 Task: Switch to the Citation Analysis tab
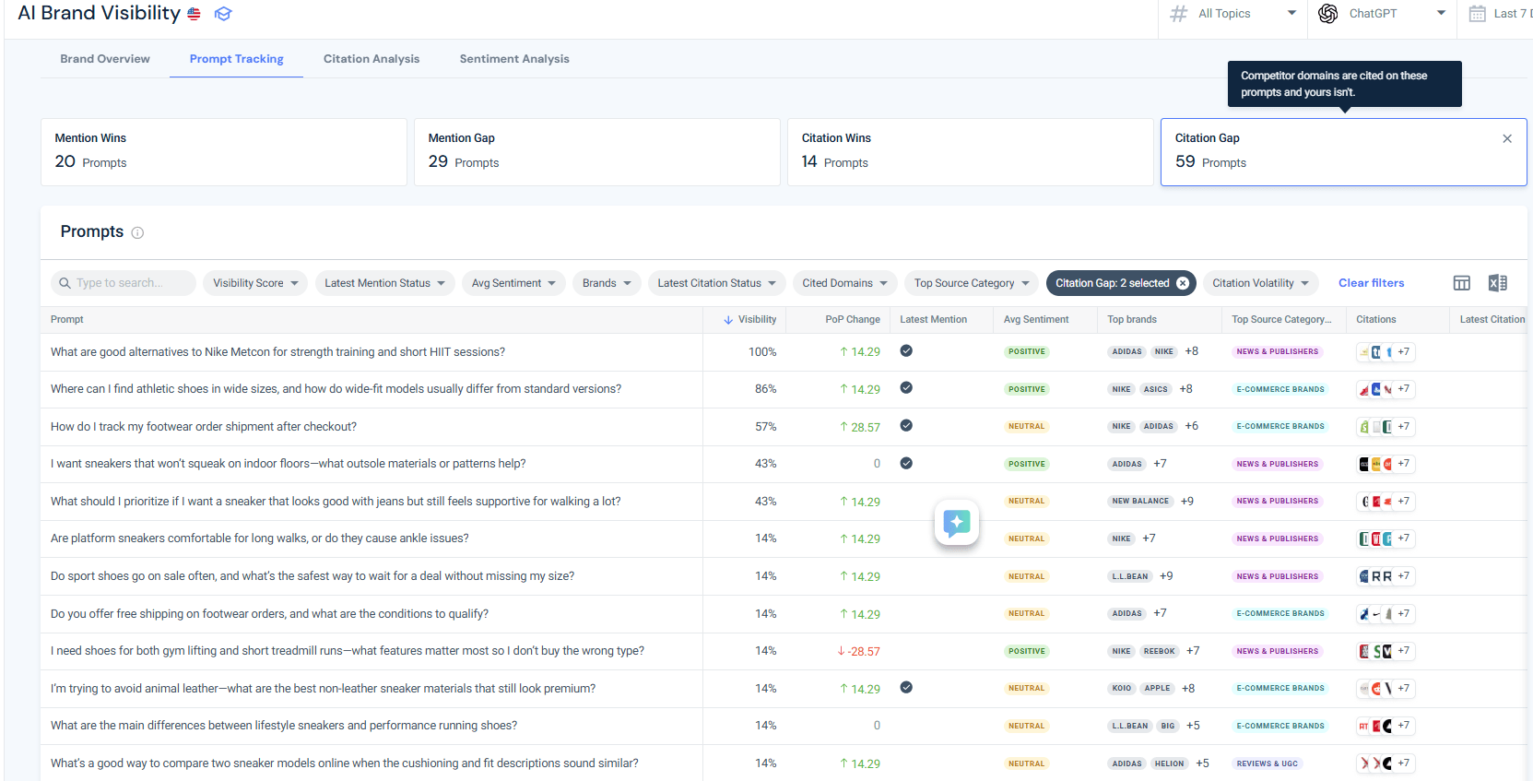coord(371,59)
